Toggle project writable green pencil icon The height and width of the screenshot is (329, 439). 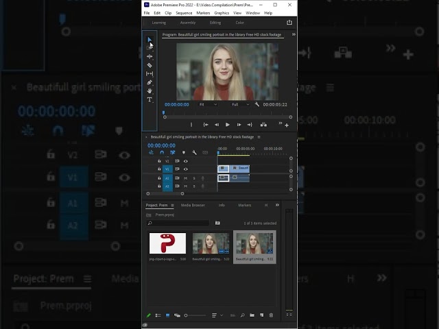coord(149,315)
